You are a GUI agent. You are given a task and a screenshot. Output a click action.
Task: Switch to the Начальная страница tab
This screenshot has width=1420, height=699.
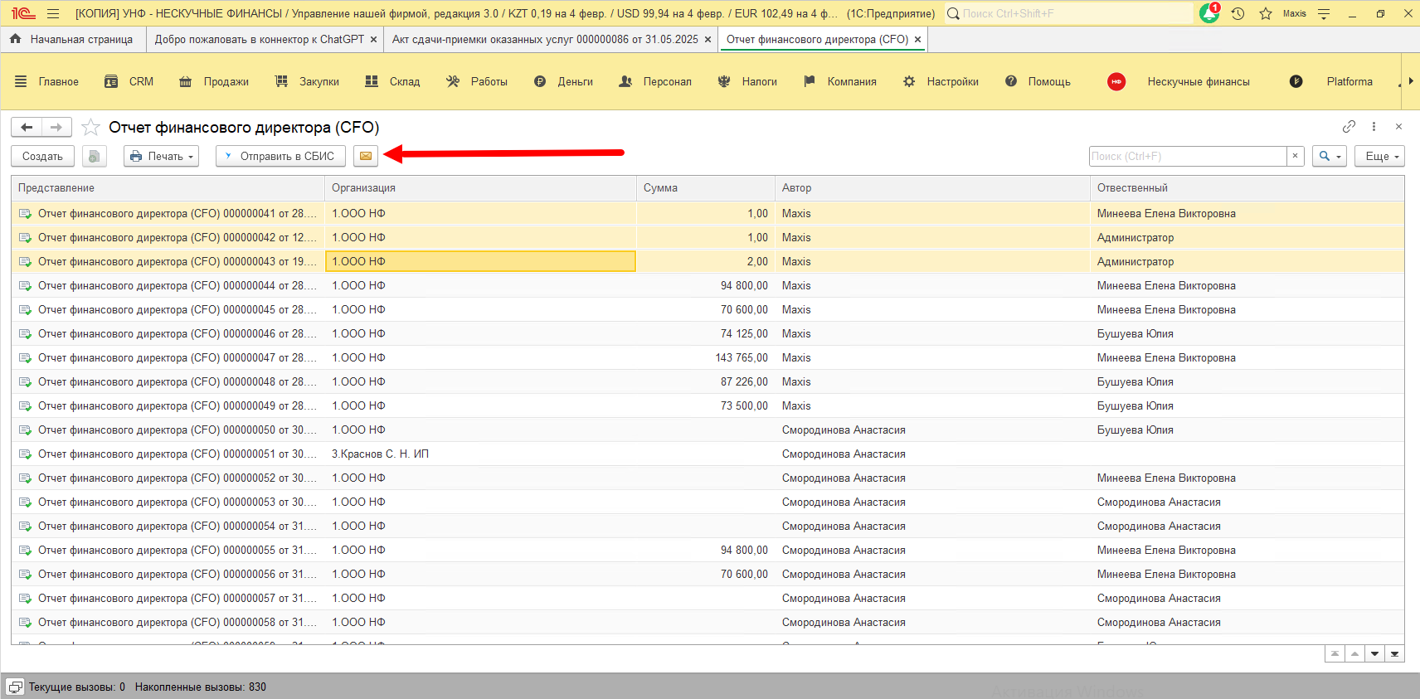(72, 39)
